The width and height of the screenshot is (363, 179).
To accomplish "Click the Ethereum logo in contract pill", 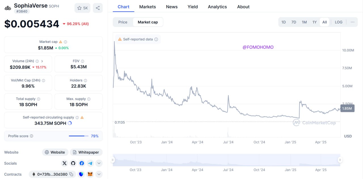I will (34, 174).
